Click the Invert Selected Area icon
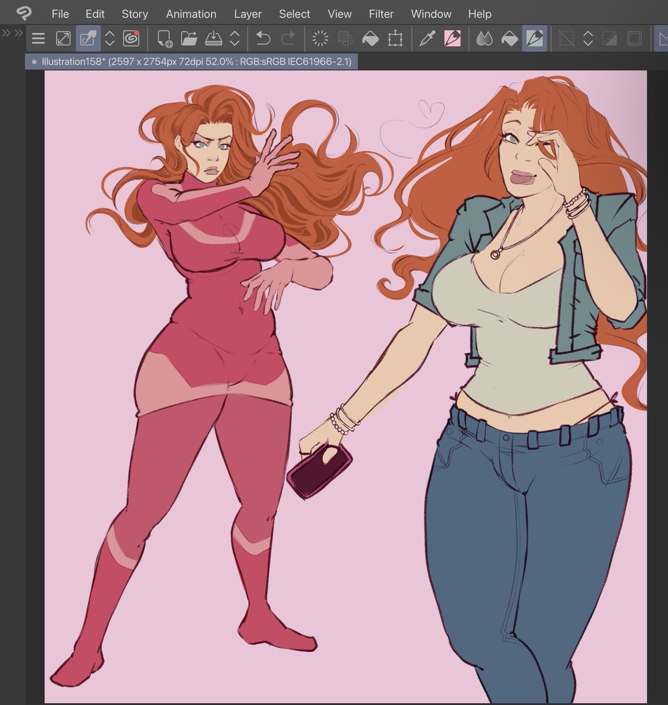 [x=610, y=39]
